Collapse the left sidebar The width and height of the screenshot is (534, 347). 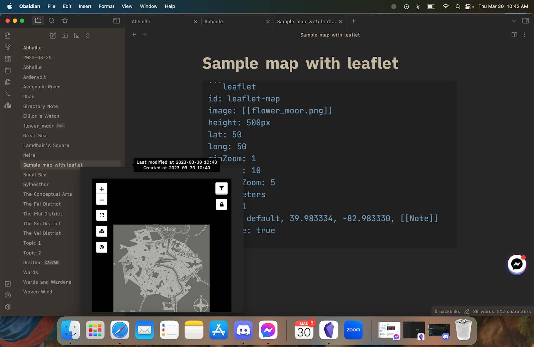(116, 21)
